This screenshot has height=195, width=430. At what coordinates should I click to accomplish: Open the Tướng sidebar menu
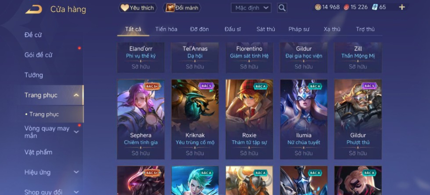click(34, 75)
